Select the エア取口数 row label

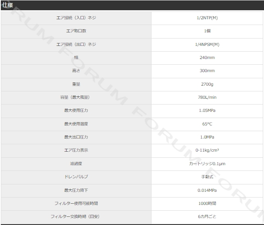coord(76,31)
